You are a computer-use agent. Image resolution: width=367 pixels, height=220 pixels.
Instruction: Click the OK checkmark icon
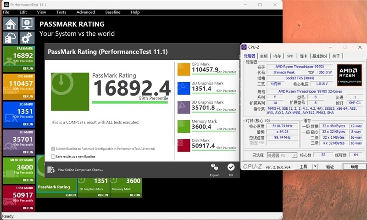[231, 167]
